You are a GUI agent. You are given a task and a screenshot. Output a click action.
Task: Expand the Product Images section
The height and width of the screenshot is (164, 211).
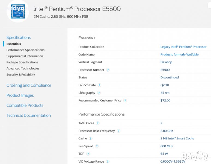point(20,95)
